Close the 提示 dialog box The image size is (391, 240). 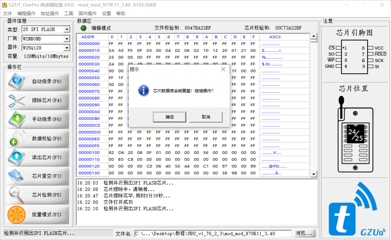tap(223, 69)
